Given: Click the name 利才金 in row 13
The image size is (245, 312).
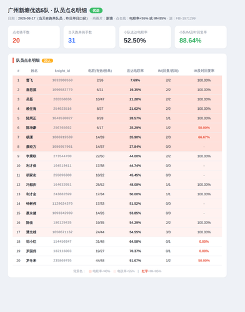Looking at the screenshot, I should click(x=31, y=194).
